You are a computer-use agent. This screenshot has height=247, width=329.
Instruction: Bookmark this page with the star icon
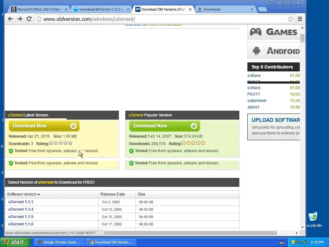click(290, 19)
